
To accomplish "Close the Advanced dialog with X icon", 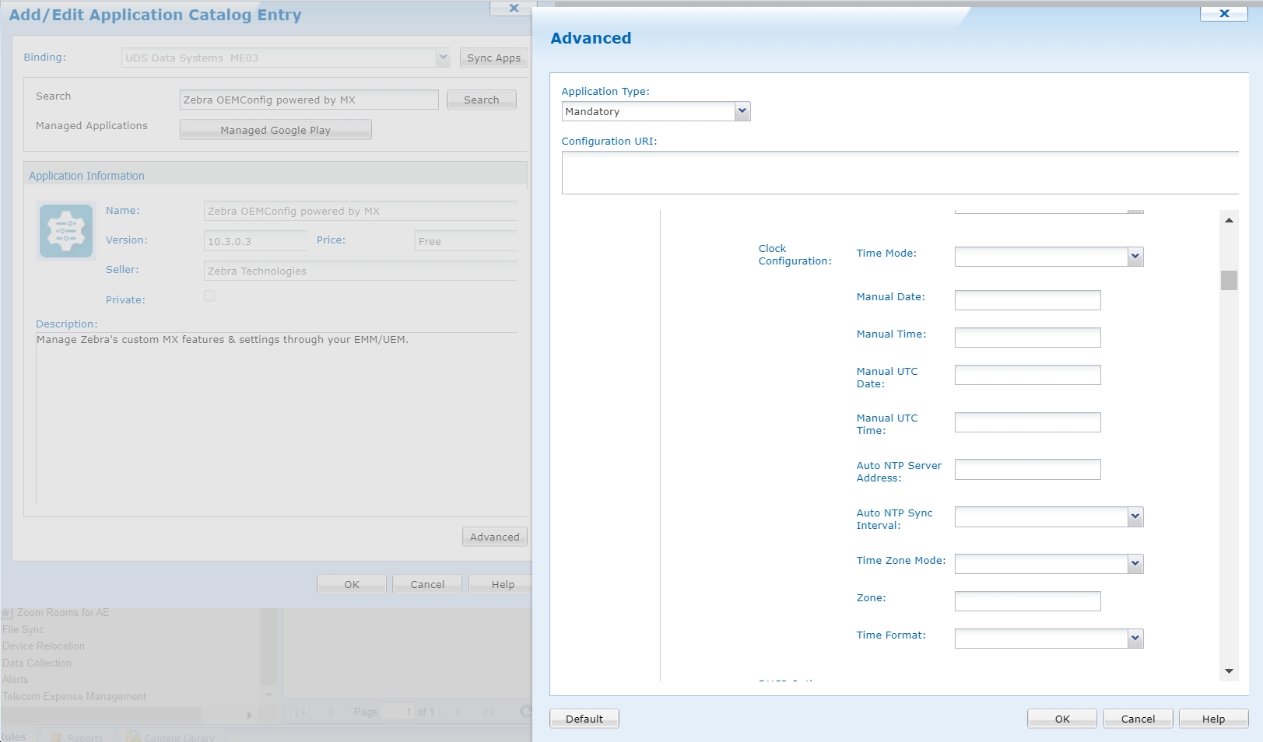I will (x=1223, y=13).
